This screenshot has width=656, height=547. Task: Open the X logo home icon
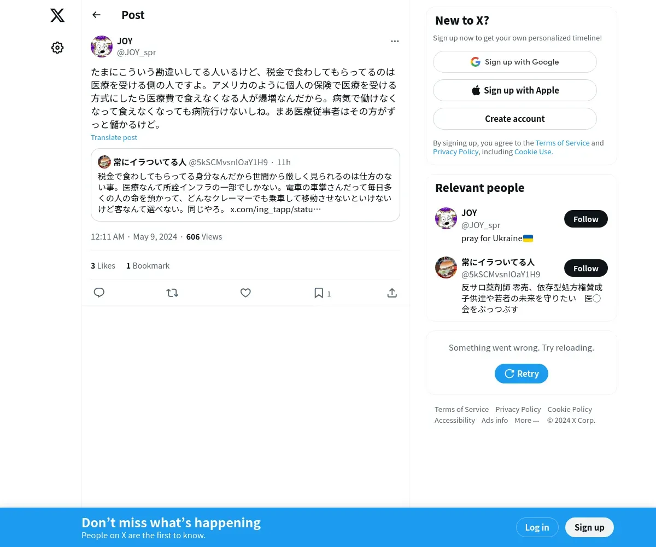57,15
